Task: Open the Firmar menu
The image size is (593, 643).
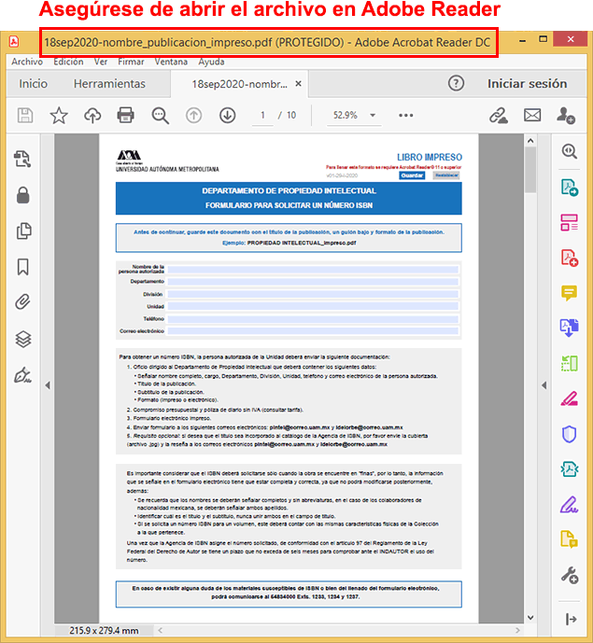Action: (x=131, y=62)
